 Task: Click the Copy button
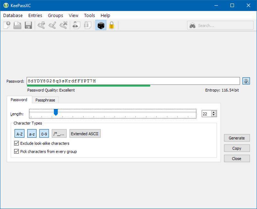point(237,148)
